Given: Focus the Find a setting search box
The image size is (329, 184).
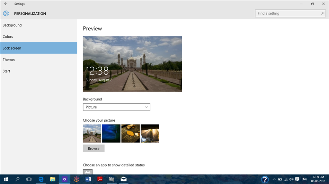Looking at the screenshot, I should pos(290,13).
